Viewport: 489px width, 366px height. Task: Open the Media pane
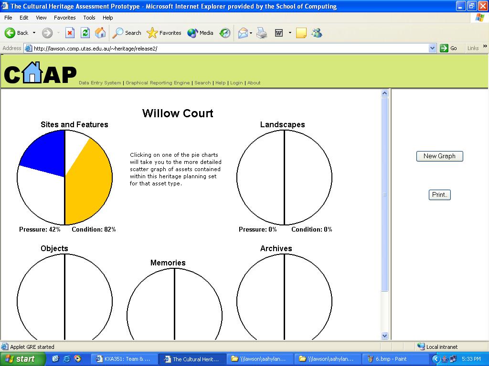pos(201,33)
